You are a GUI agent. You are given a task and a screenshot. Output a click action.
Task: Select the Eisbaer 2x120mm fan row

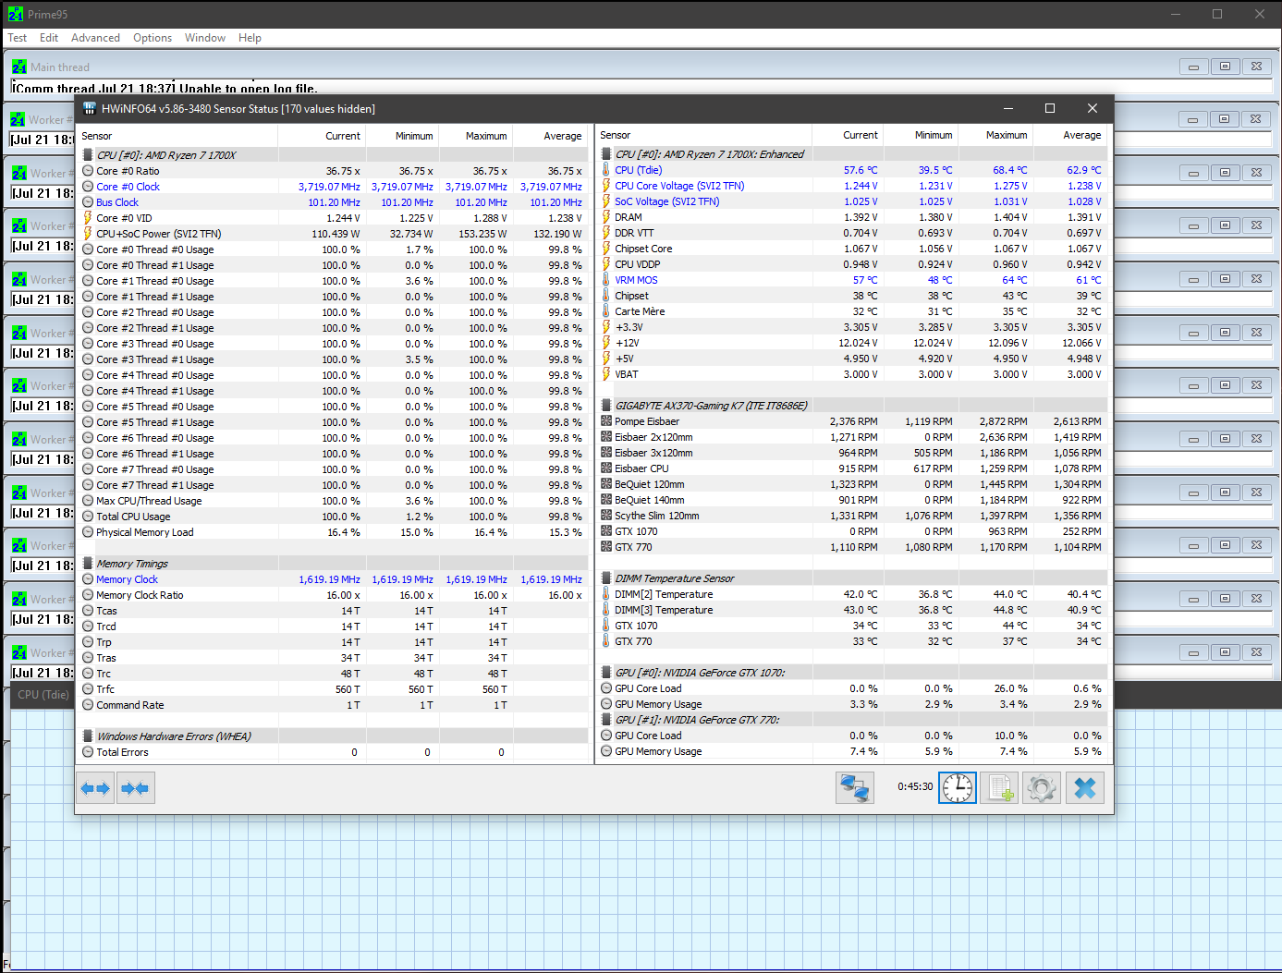(x=852, y=437)
